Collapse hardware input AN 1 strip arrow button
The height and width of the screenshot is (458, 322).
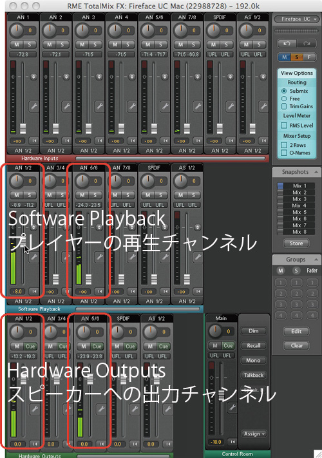click(34, 141)
